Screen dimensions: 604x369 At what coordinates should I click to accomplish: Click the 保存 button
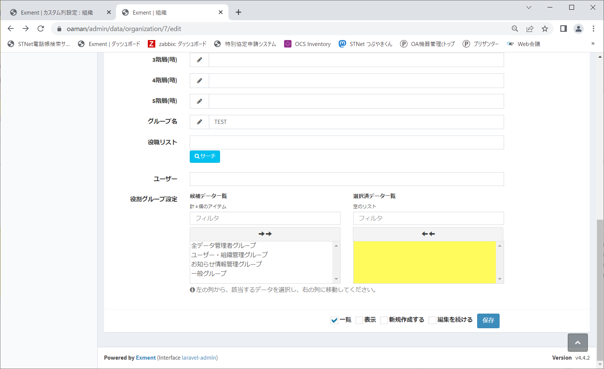[x=488, y=320]
